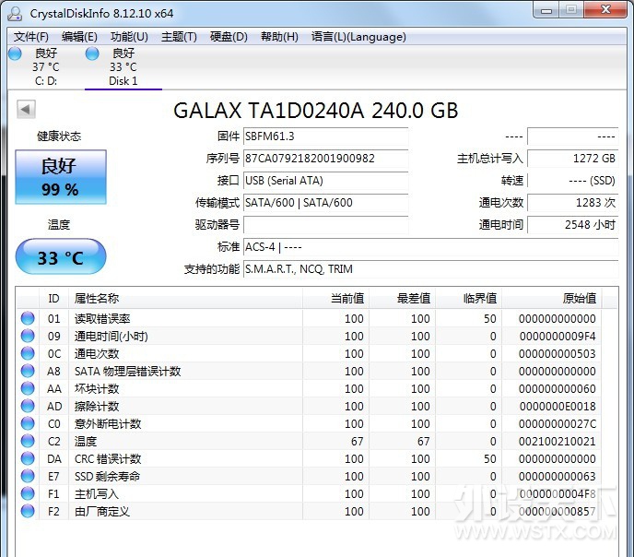Open the 编辑(E) menu
The width and height of the screenshot is (634, 557).
click(x=79, y=37)
